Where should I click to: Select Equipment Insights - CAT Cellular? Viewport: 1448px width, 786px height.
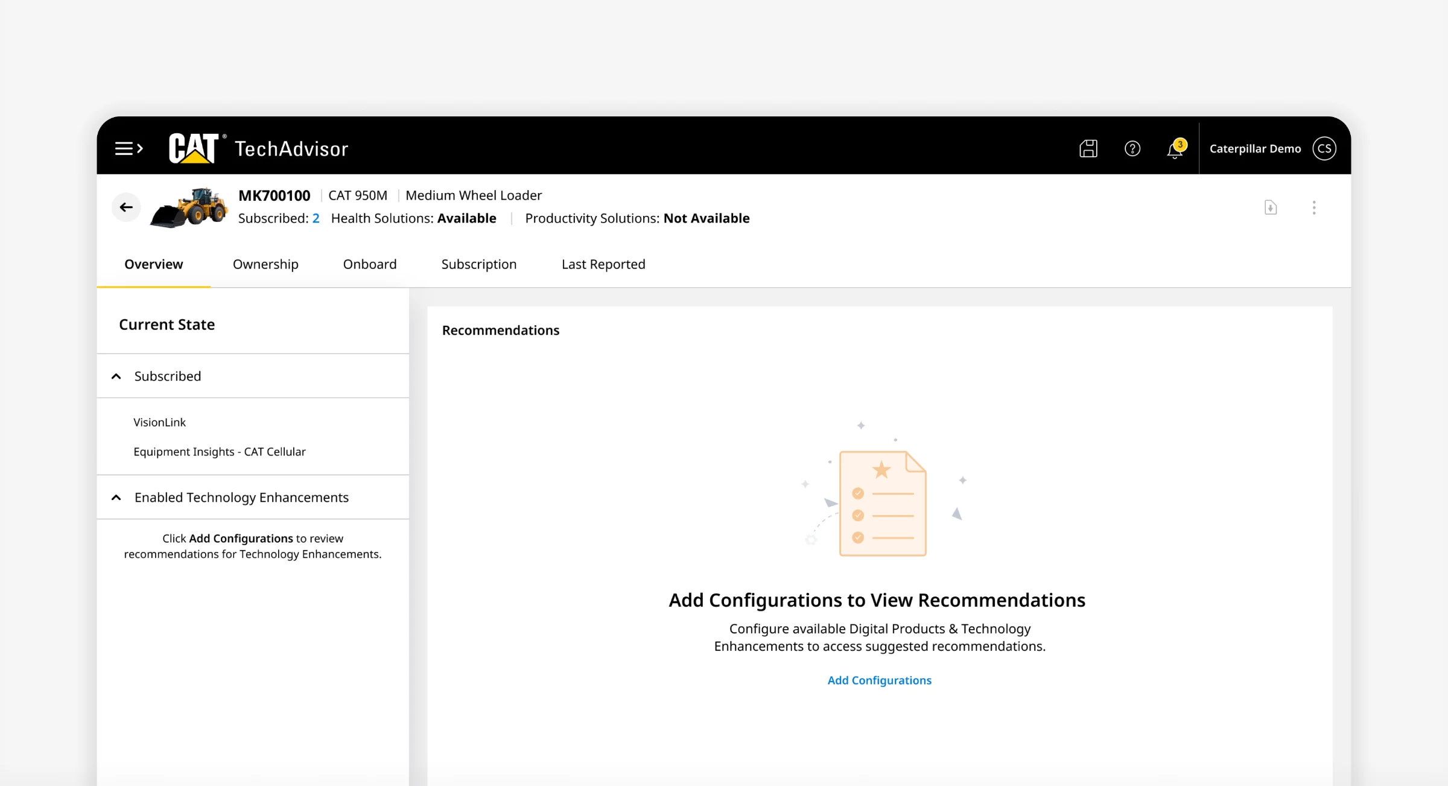(x=220, y=452)
